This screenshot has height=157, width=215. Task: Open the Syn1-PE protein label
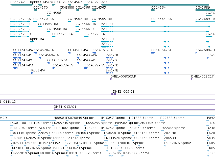pyautogui.click(x=112, y=70)
